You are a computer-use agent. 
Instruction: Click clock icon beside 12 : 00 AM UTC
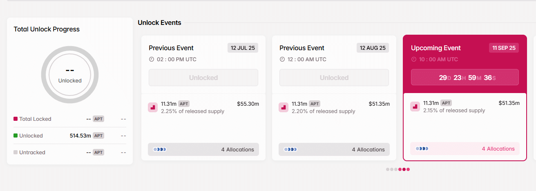coord(282,59)
